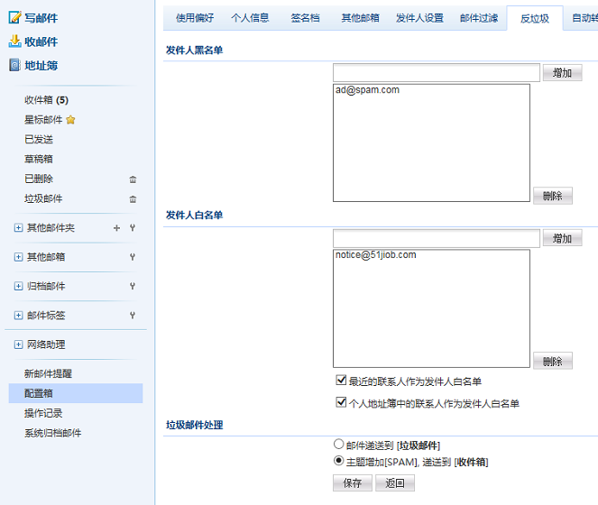Click 删除 button for sender whitelist
598x505 pixels.
pos(553,361)
